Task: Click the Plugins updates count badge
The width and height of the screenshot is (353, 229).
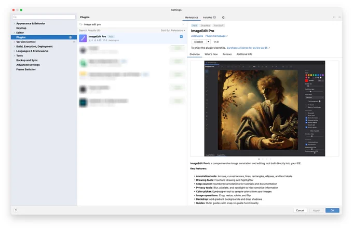Action: tap(71, 37)
